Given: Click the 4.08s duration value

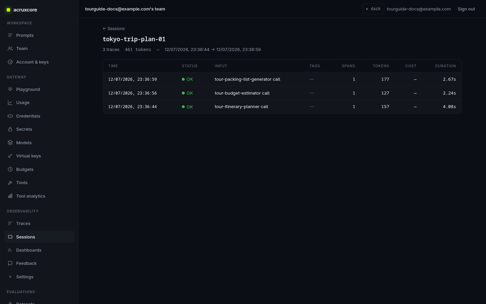Looking at the screenshot, I should (x=449, y=107).
